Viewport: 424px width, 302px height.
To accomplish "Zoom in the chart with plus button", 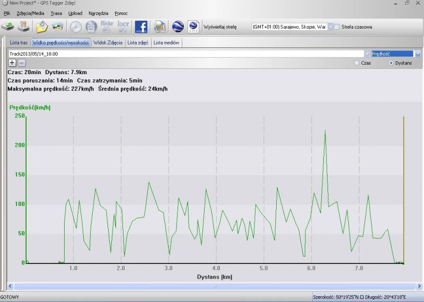I will coord(12,63).
